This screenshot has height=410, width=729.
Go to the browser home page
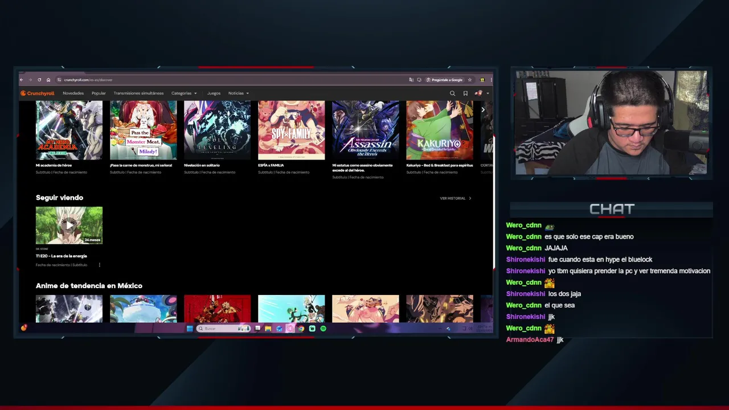(x=48, y=80)
